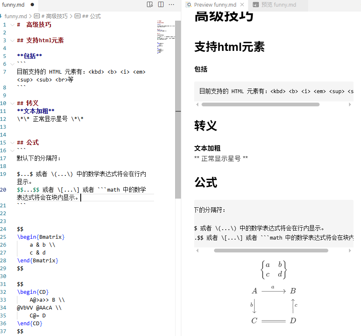The image size is (361, 336).
Task: Click the preview icon on Preview funny.md tab
Action: click(188, 5)
